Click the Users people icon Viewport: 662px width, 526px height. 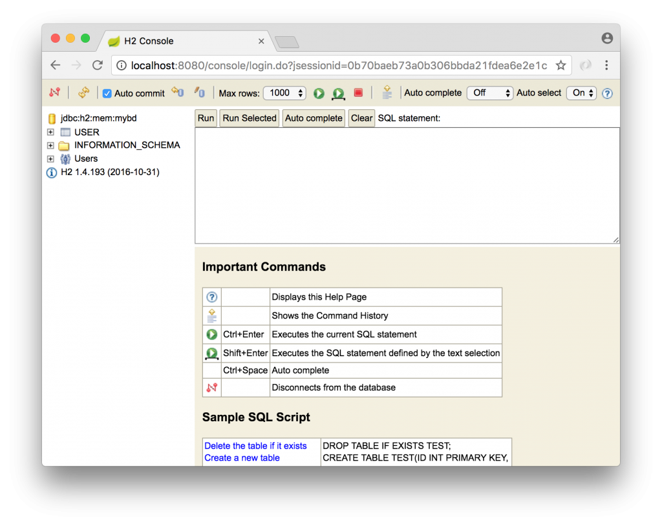pyautogui.click(x=65, y=159)
